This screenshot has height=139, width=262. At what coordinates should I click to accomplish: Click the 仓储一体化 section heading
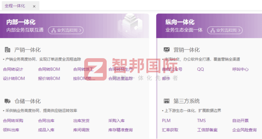coord(27,101)
